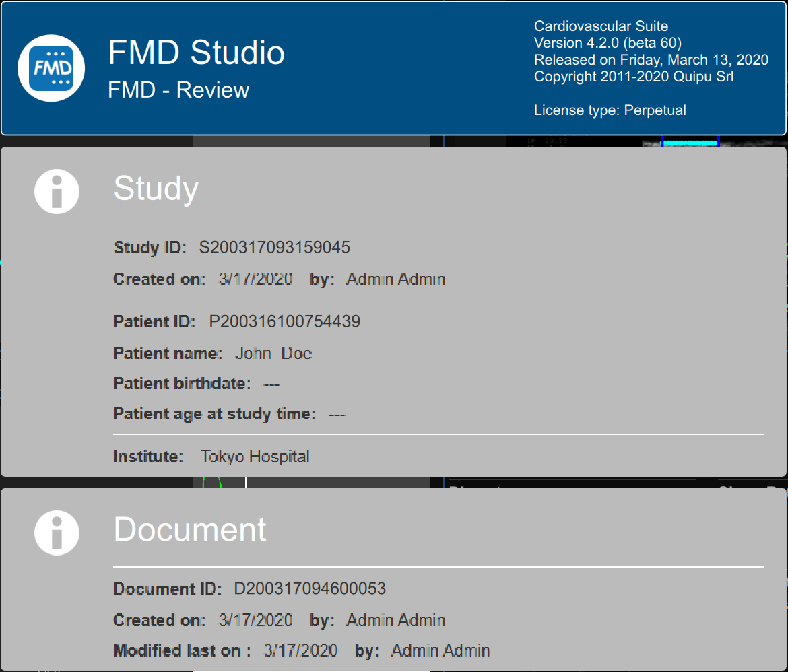788x672 pixels.
Task: Click the FMD Studio logo icon
Action: 51,68
